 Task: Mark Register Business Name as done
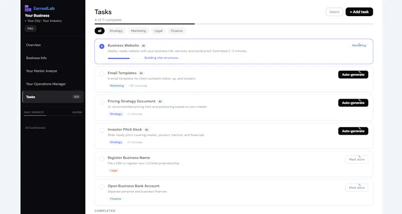pyautogui.click(x=357, y=159)
